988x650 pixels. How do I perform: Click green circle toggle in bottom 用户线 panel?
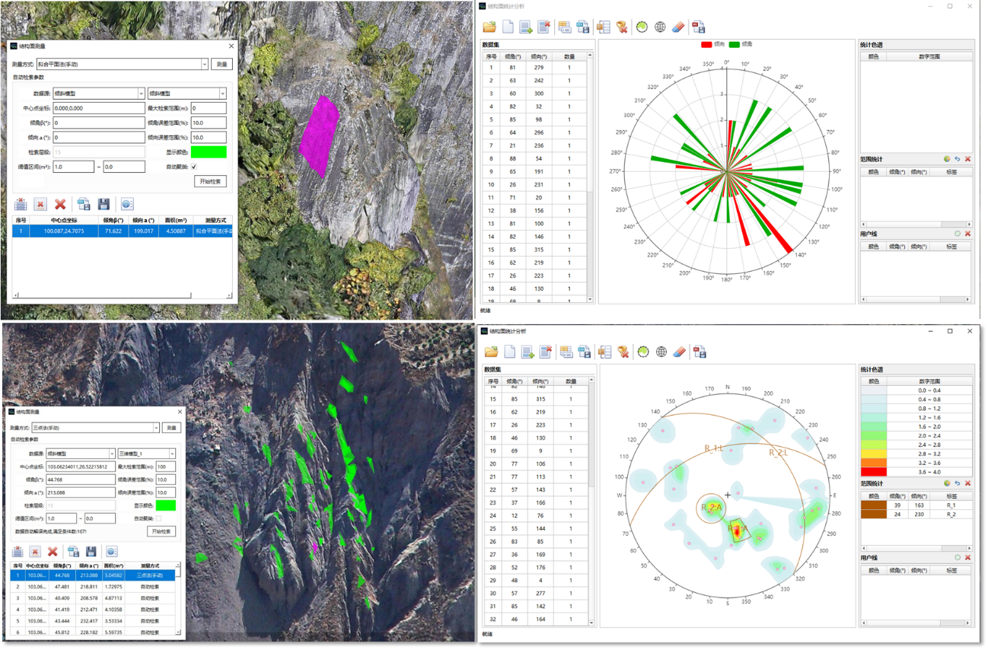[958, 557]
